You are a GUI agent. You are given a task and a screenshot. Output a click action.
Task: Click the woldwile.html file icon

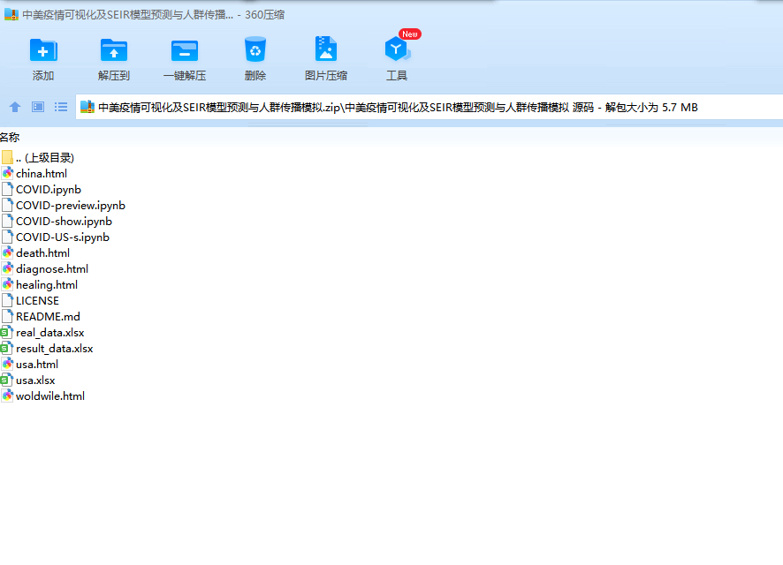[7, 396]
